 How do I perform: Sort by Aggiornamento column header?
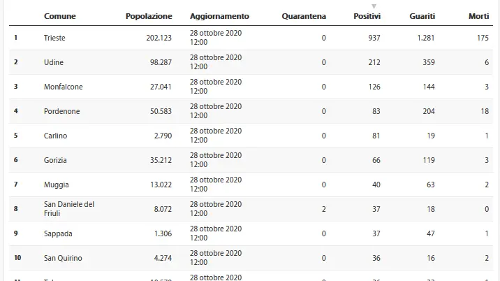click(219, 16)
